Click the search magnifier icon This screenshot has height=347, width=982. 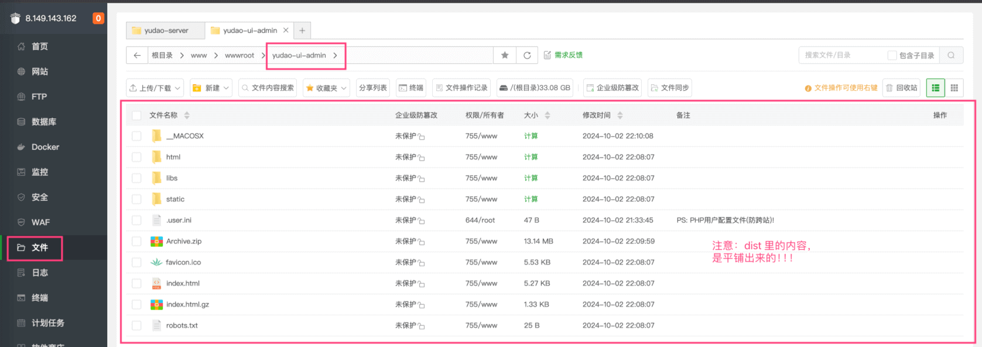click(951, 56)
